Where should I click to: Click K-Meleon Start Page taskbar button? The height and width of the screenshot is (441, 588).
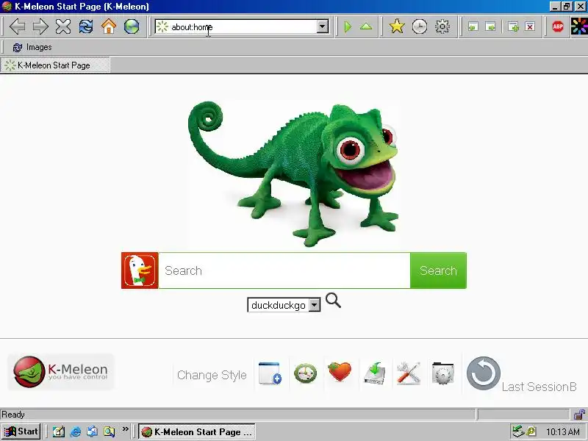tap(197, 431)
